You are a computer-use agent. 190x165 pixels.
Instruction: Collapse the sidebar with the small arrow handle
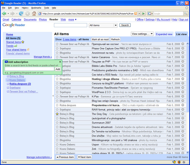[53, 96]
